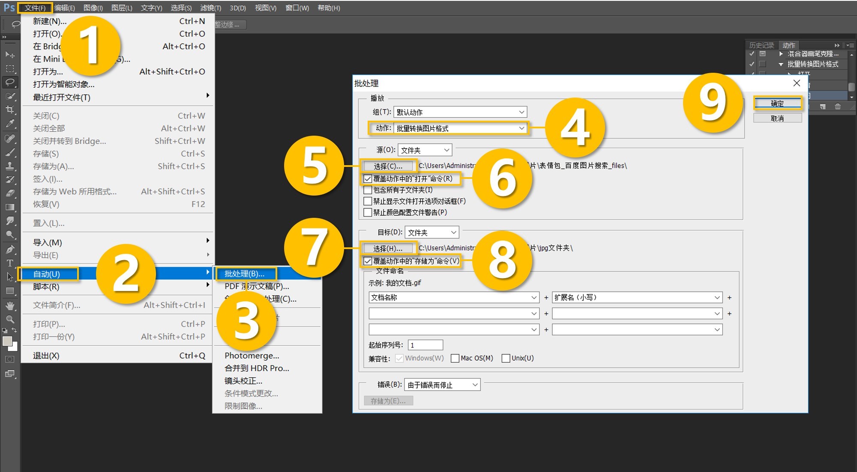The height and width of the screenshot is (472, 857).
Task: Select the Eraser tool
Action: point(10,193)
